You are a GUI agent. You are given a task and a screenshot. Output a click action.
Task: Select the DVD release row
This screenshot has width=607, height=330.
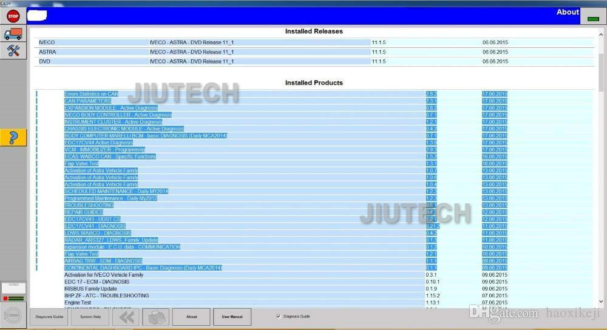tap(314, 61)
